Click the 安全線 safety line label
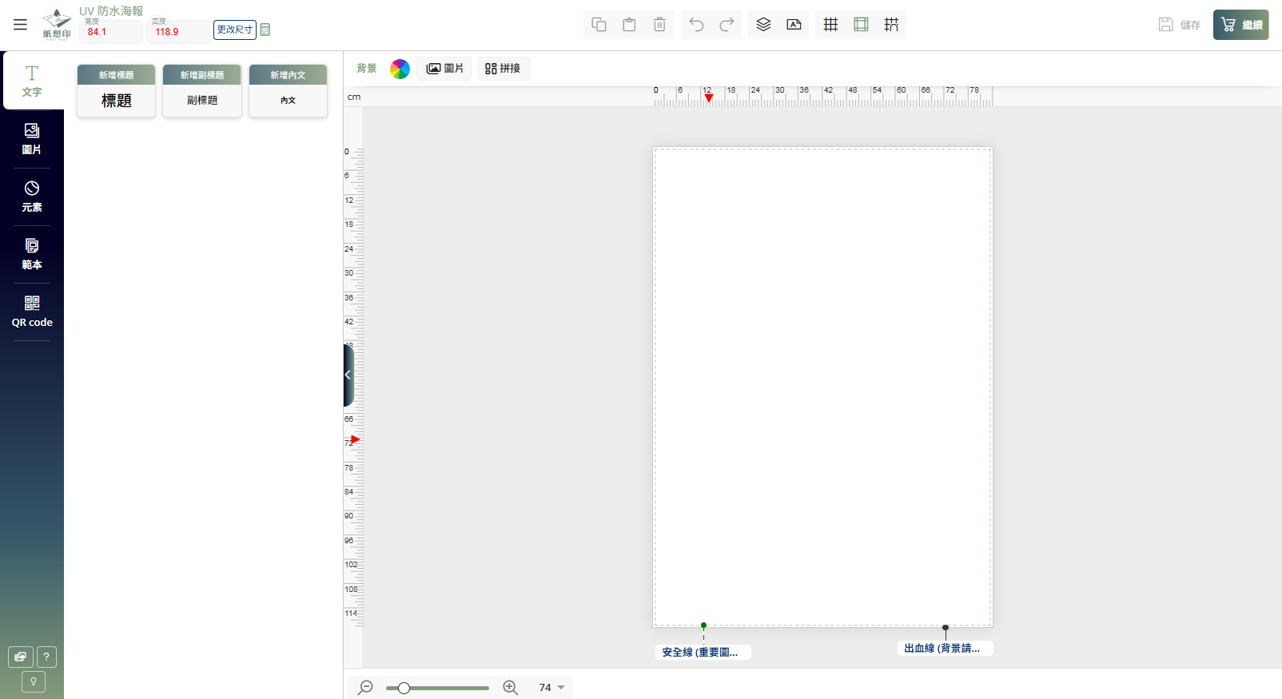This screenshot has height=699, width=1282. 703,653
